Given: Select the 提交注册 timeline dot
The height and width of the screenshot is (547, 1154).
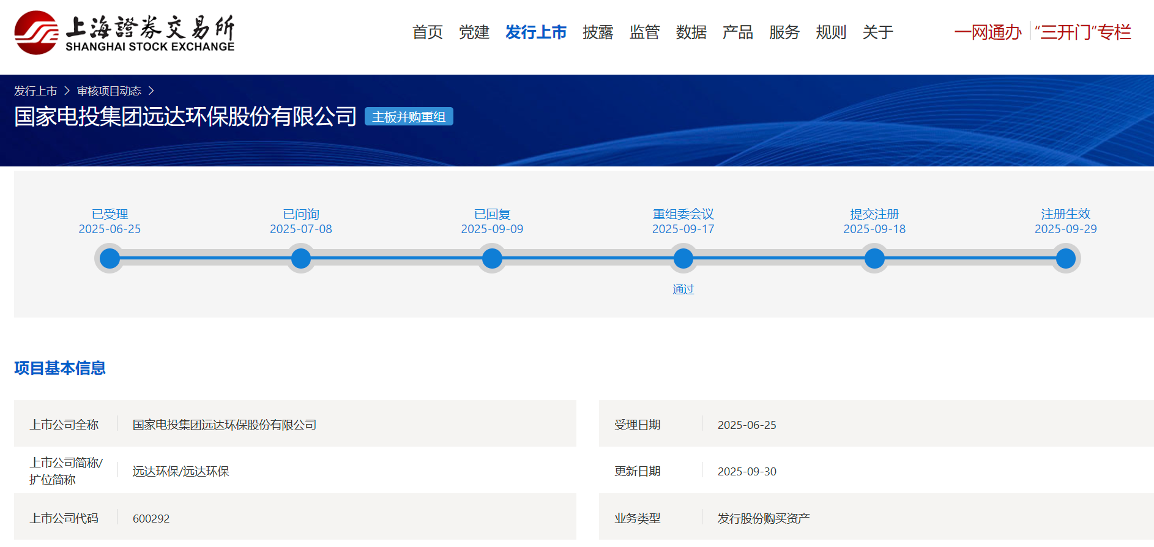Looking at the screenshot, I should (x=874, y=258).
